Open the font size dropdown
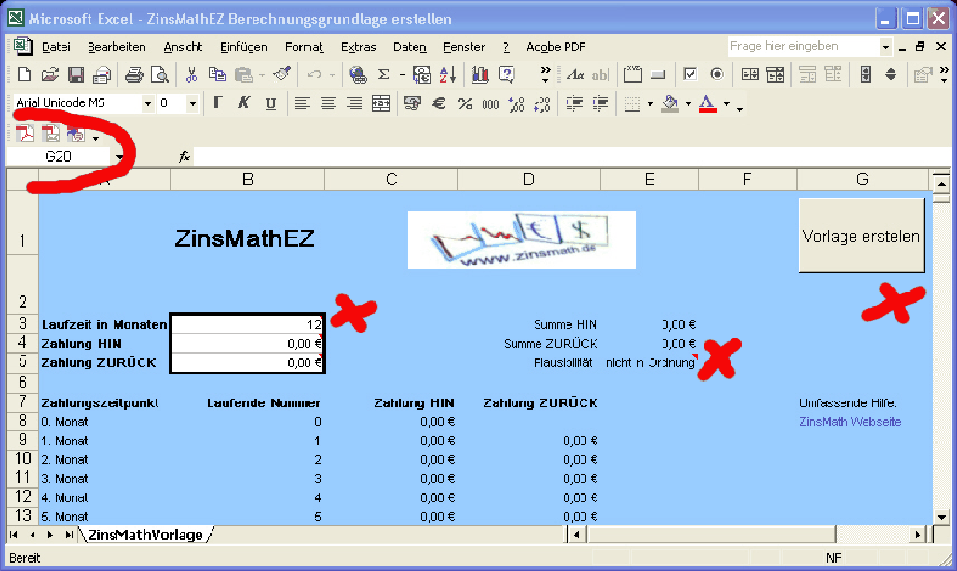Viewport: 957px width, 571px height. tap(192, 103)
